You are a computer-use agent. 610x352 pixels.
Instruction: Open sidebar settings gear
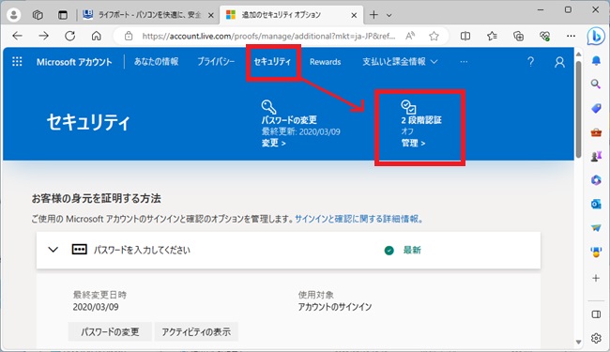point(596,338)
